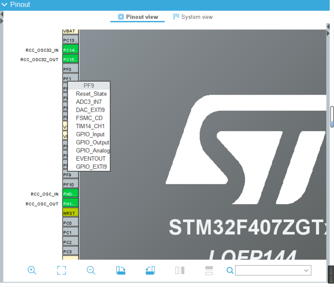Switch to Pinout view tab
This screenshot has height=287, width=334.
(138, 17)
